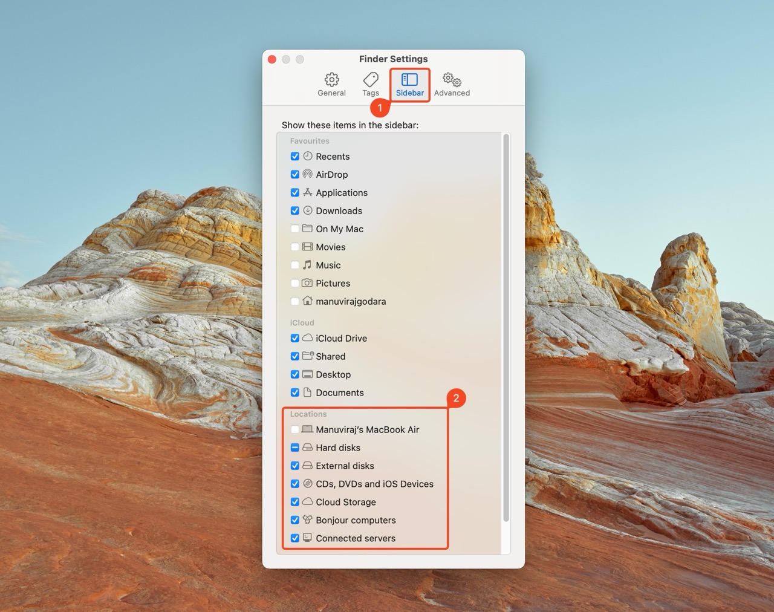Viewport: 774px width, 612px height.
Task: Click the AirDrop radar icon
Action: [x=308, y=174]
